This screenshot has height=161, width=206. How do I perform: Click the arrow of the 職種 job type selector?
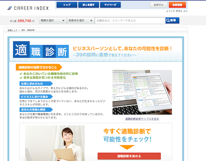pyautogui.click(x=63, y=21)
